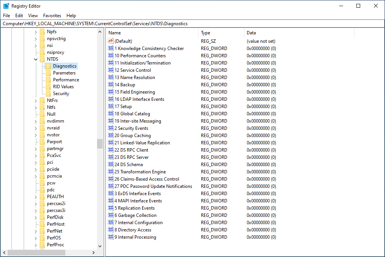Screen dimensions: 385x257
Task: Click the folder icon next to Parameters
Action: coord(48,73)
